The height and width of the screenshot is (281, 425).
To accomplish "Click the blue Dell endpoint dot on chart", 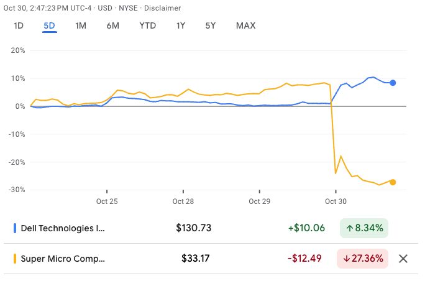I will [393, 83].
